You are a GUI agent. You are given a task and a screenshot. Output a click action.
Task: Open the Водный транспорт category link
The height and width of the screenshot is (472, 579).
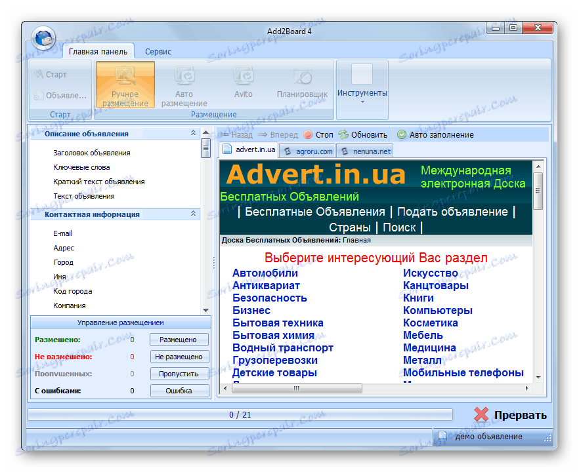pos(282,347)
